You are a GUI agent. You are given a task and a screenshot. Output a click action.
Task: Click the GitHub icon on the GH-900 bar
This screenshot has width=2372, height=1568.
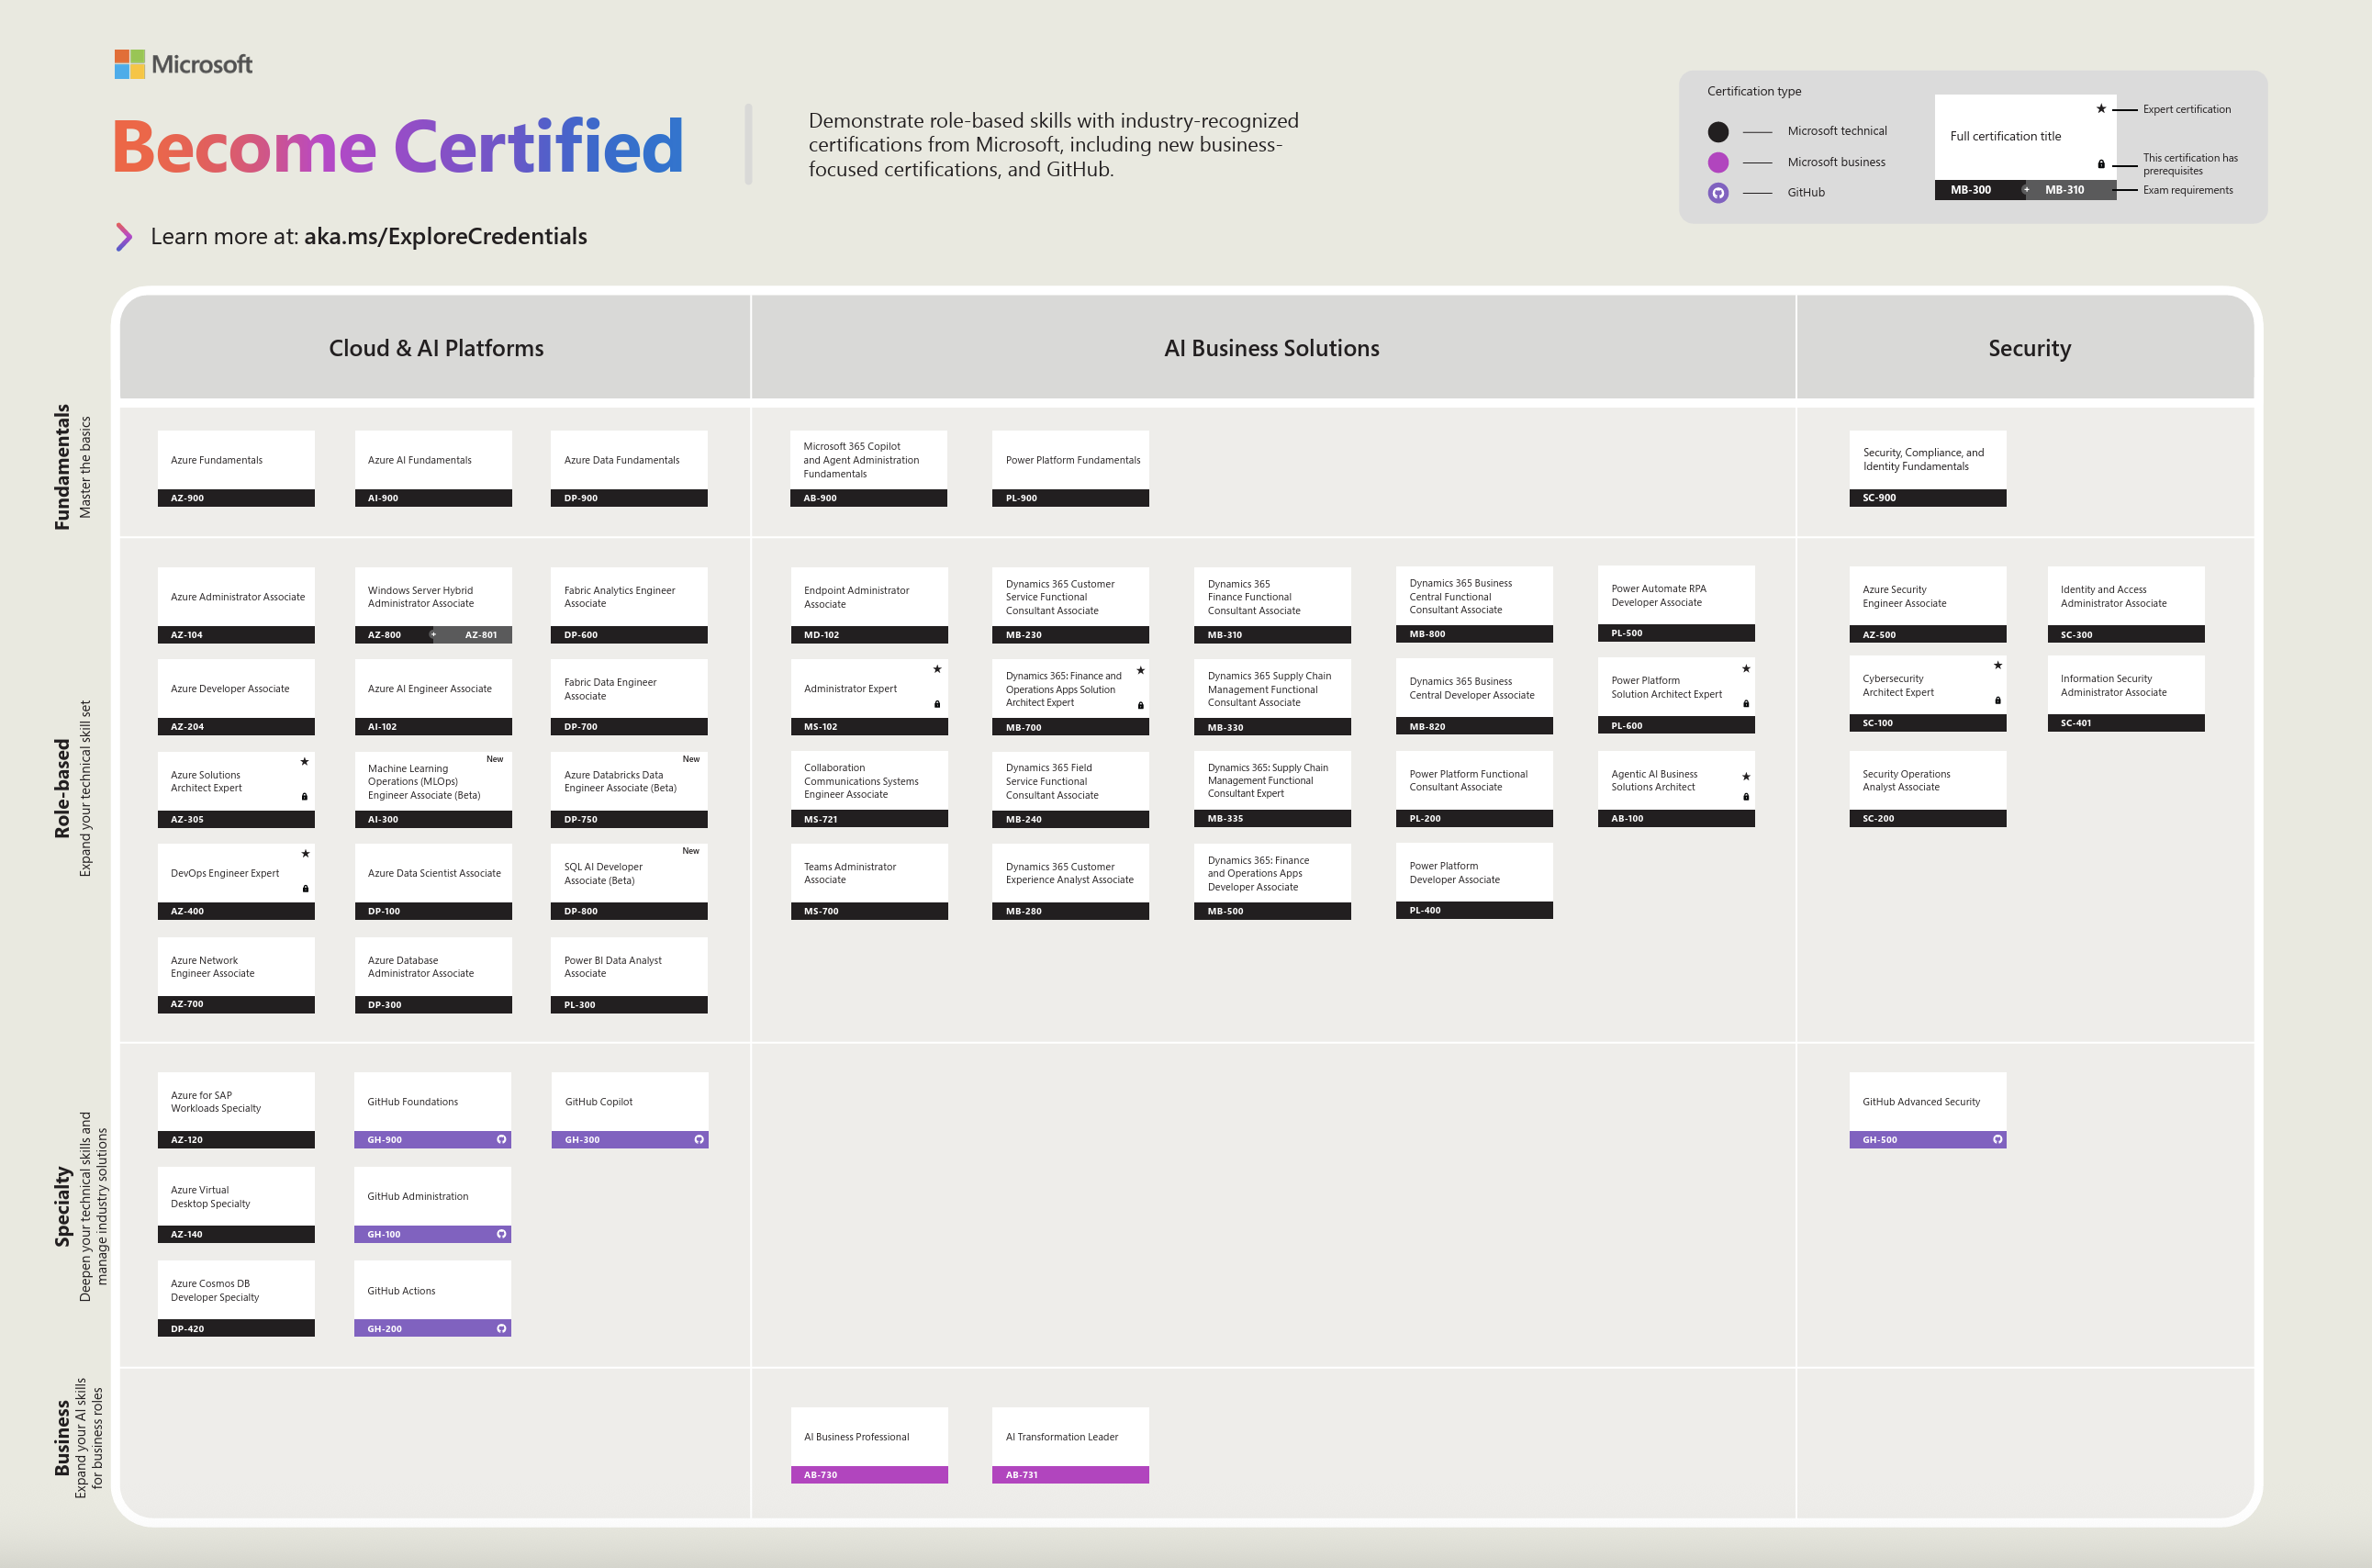tap(501, 1139)
